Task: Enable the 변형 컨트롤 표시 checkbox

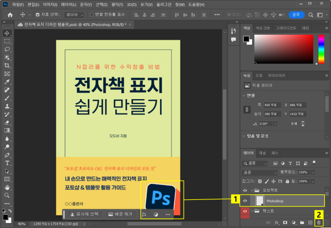Action: tap(91, 15)
